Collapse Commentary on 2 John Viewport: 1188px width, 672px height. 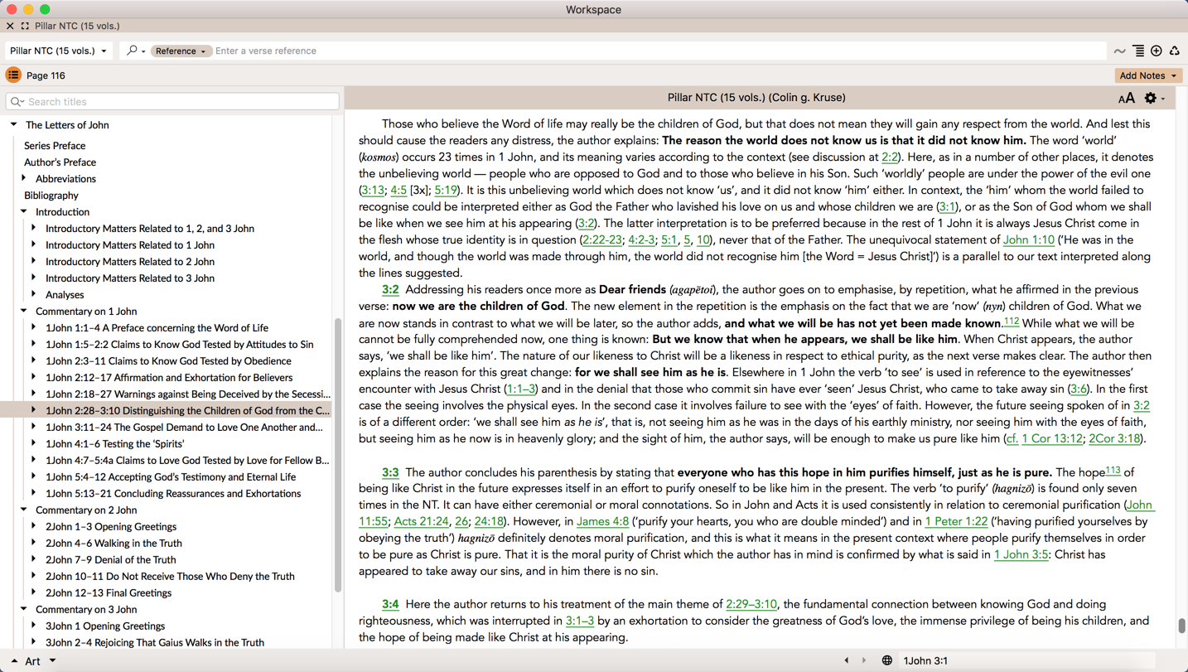(24, 510)
